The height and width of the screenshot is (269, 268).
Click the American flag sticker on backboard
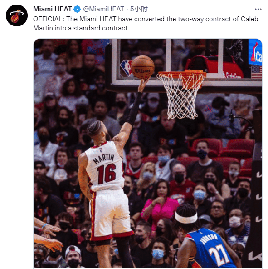tap(257, 72)
